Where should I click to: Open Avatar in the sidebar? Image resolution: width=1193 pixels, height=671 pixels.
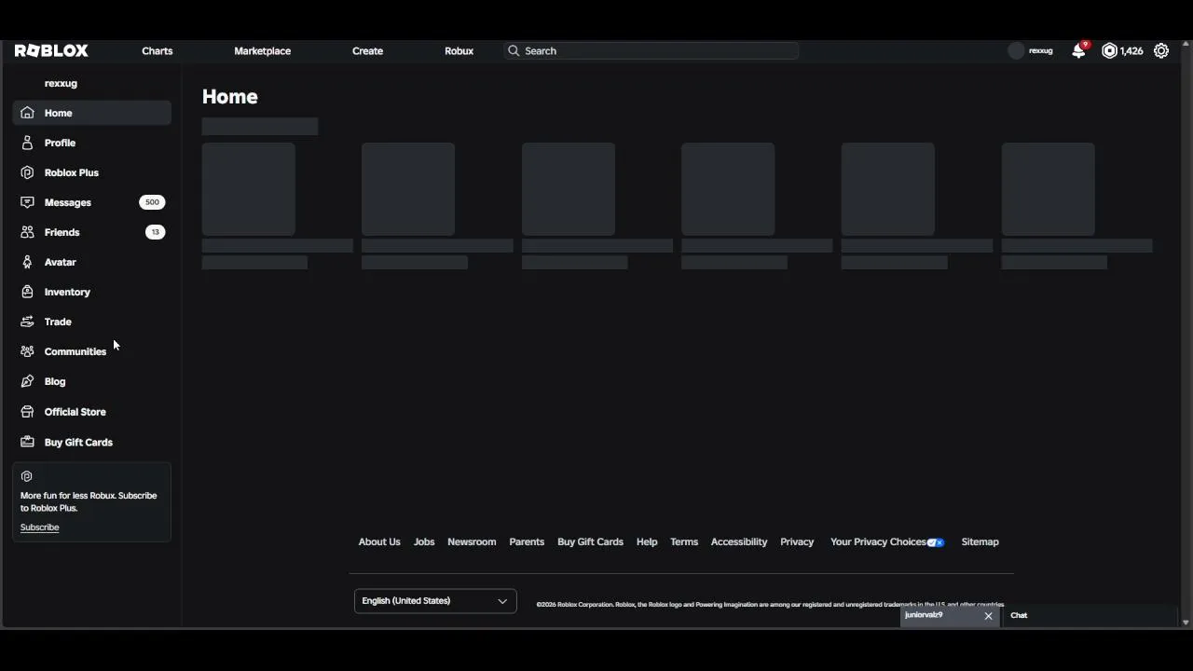92,262
